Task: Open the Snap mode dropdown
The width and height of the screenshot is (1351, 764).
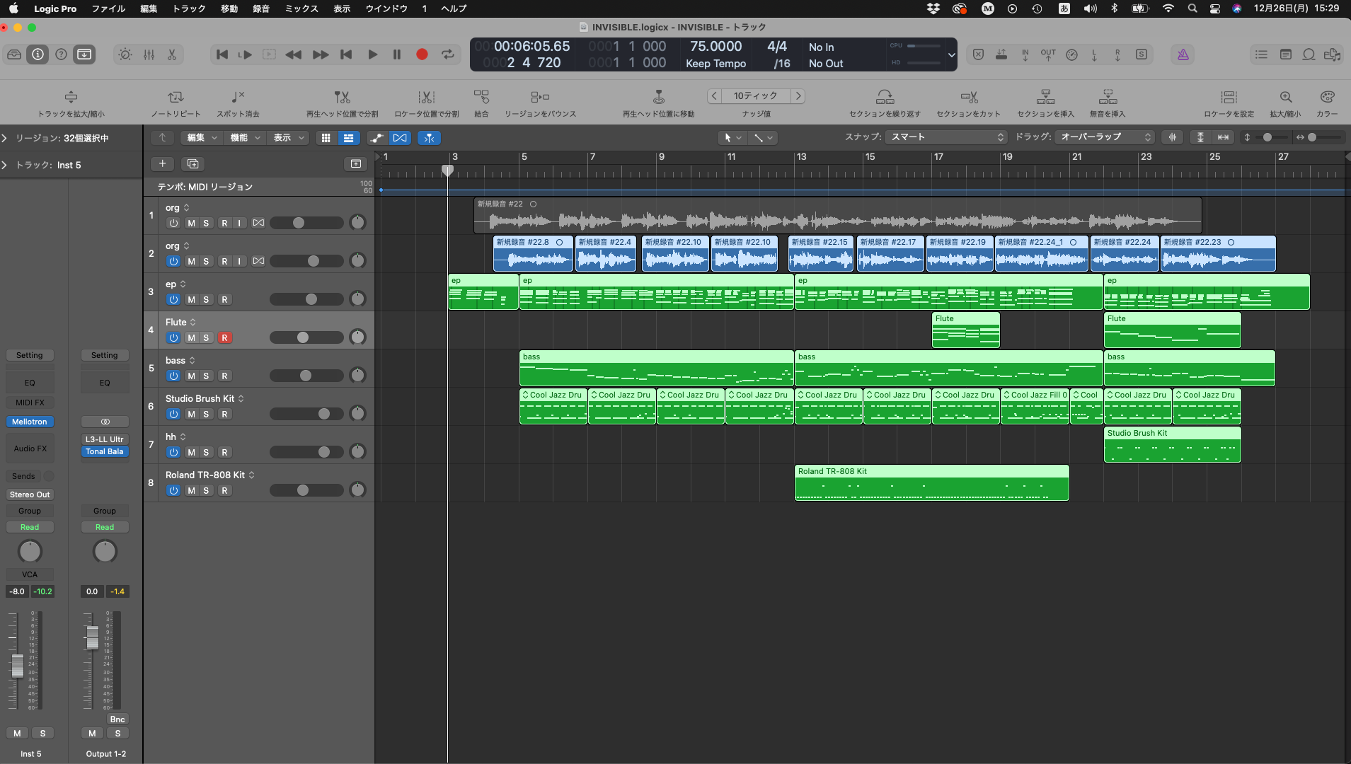Action: tap(947, 137)
